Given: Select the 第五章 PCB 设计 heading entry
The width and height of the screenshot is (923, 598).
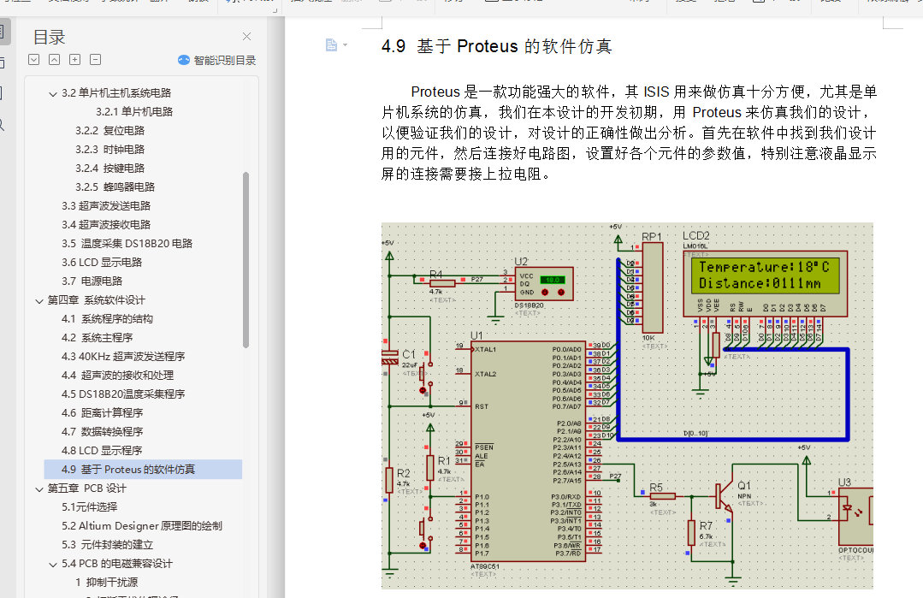Looking at the screenshot, I should point(86,488).
